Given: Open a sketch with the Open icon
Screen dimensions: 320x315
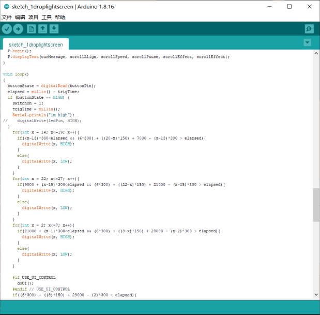Looking at the screenshot, I should point(42,29).
